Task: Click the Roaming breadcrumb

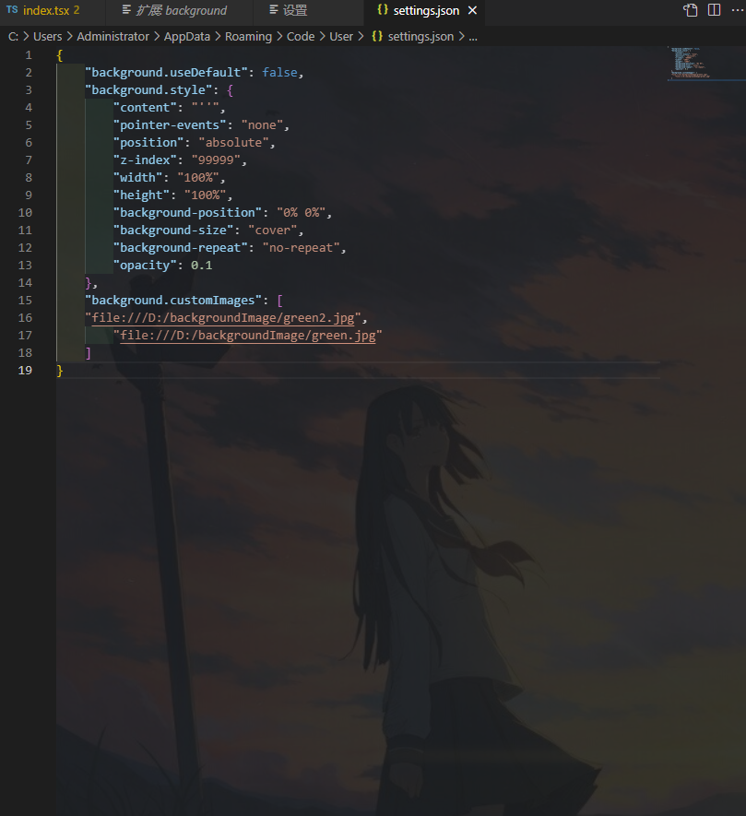Action: tap(248, 37)
